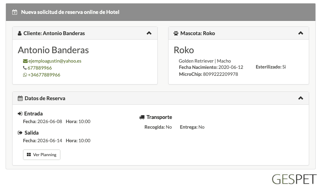Click the paw icon beside Mascota
The width and height of the screenshot is (321, 185).
pos(176,33)
